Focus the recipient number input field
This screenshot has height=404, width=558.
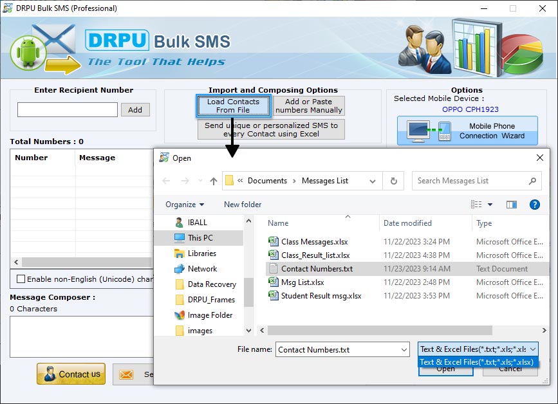68,110
